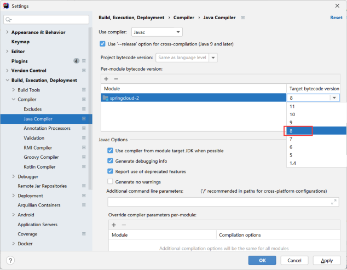Click the add (+) override compiler parameters icon

point(114,225)
